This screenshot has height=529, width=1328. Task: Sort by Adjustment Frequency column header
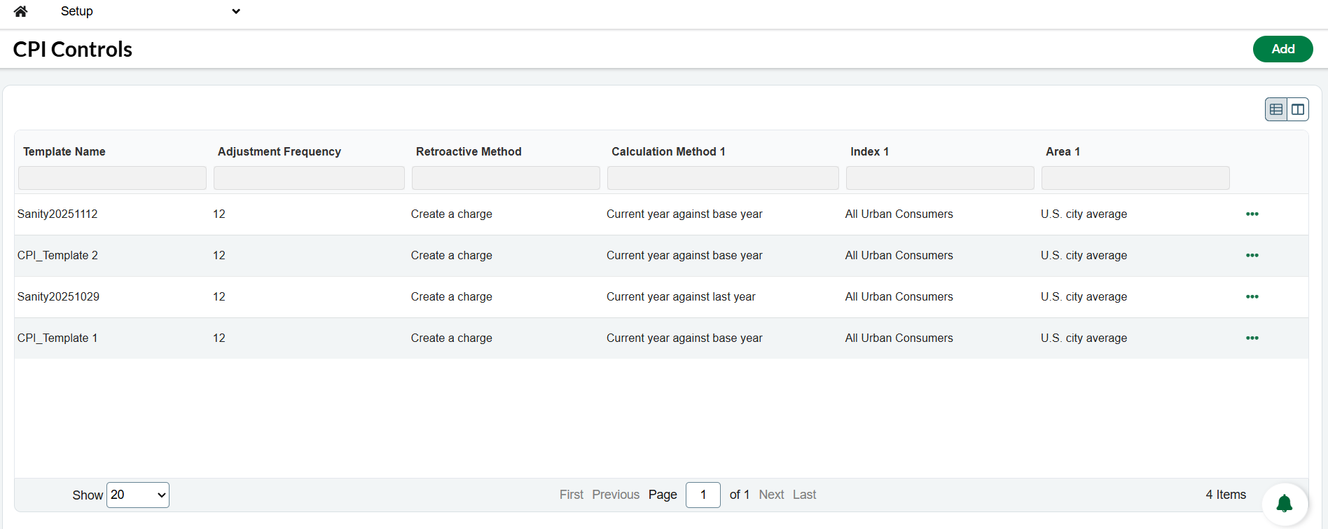[x=279, y=151]
